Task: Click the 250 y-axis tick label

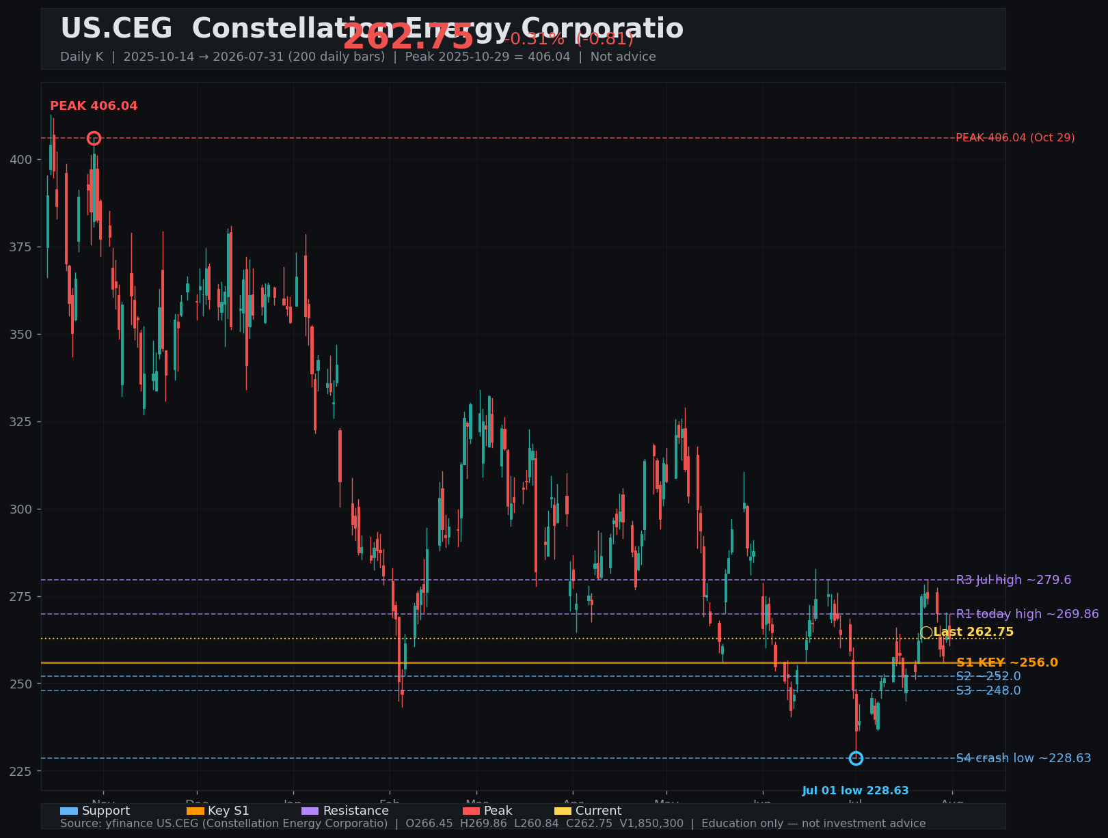Action: pyautogui.click(x=21, y=684)
